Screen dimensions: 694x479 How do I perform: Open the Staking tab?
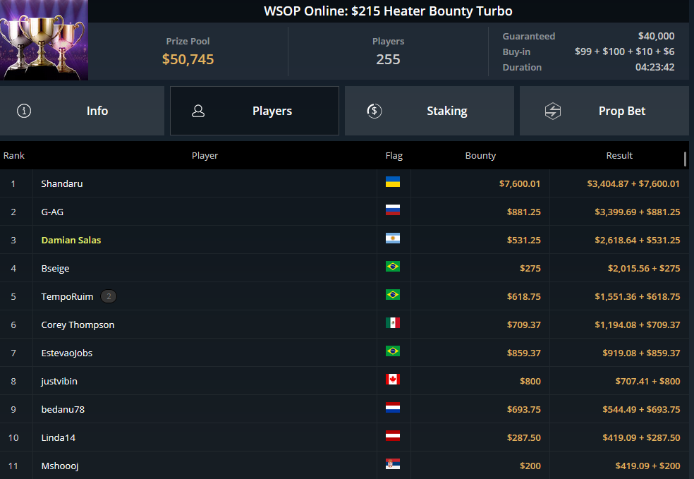tap(430, 111)
